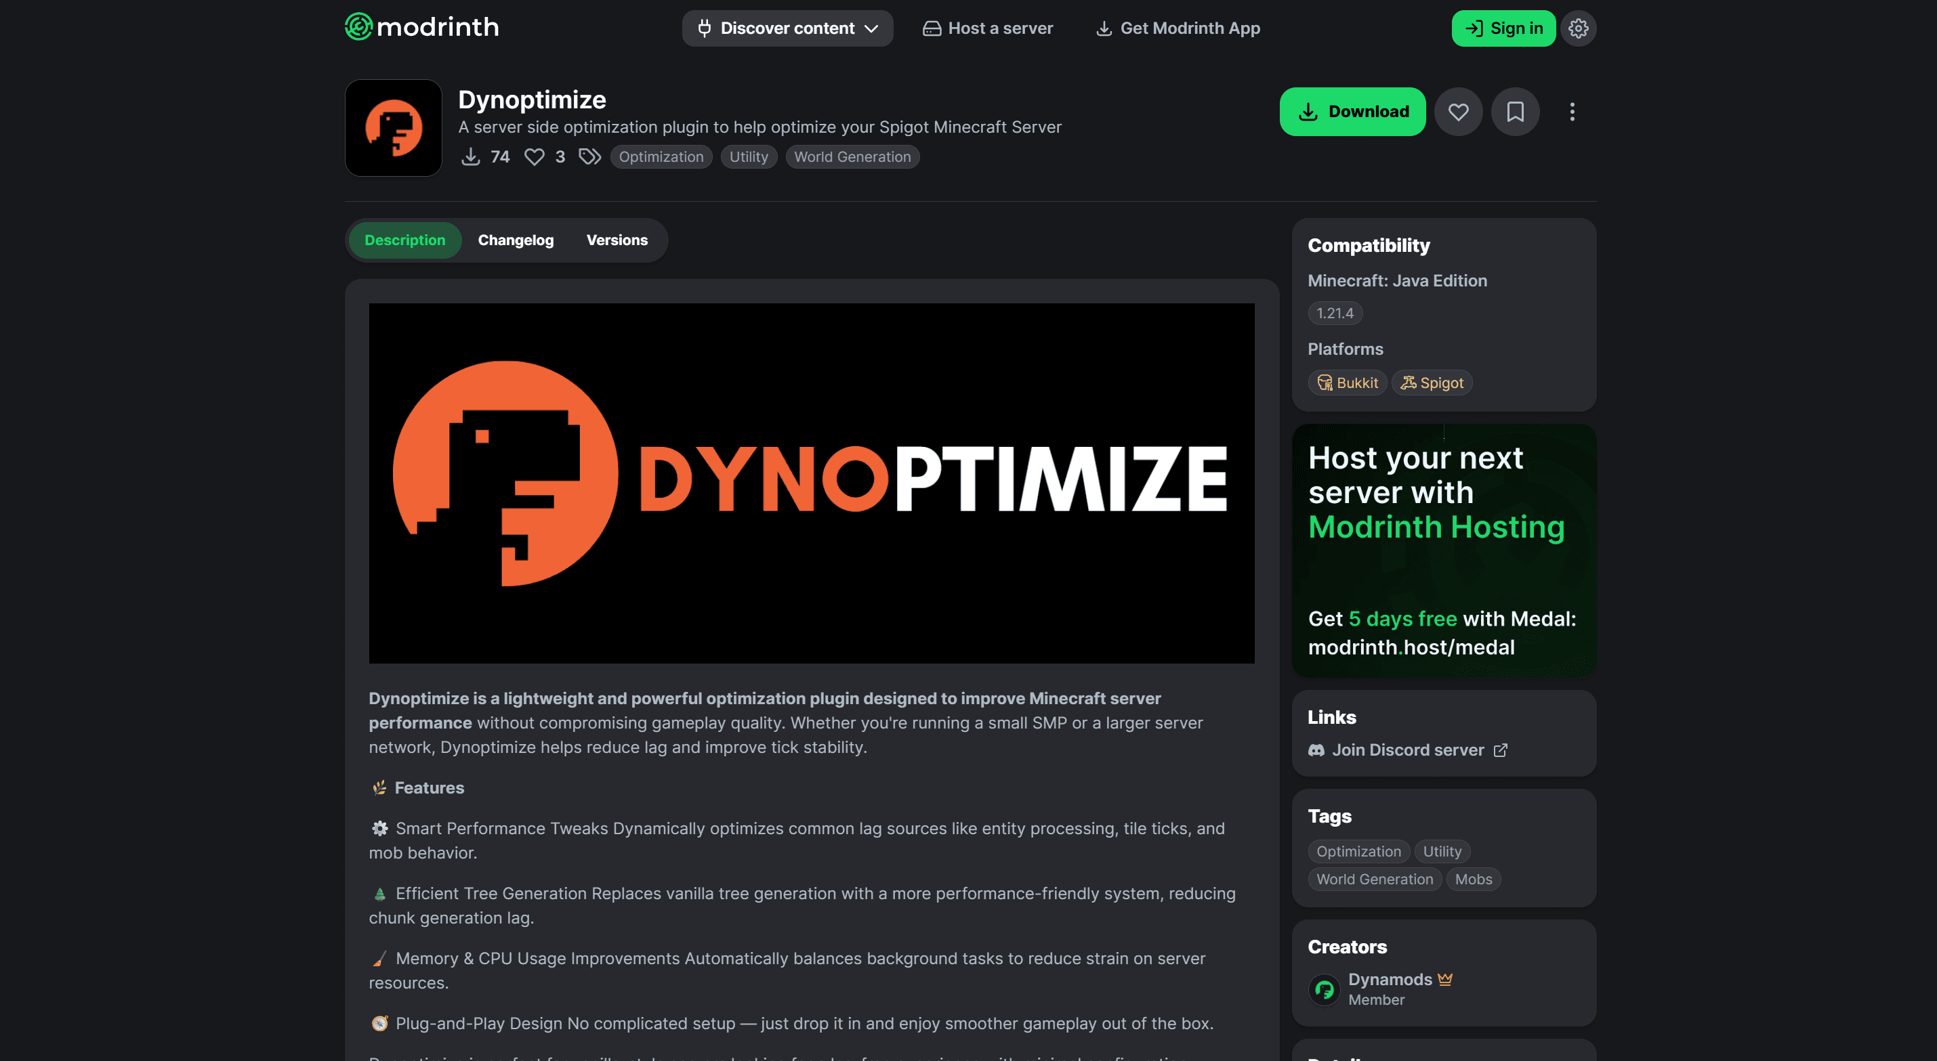
Task: Click the Platforms label
Action: coord(1344,349)
